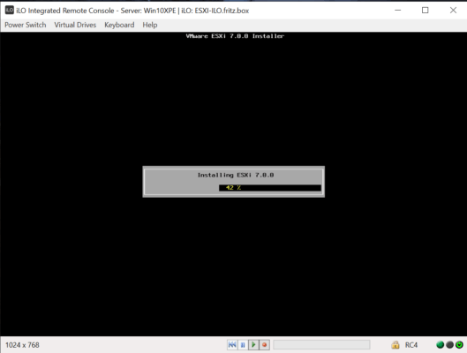This screenshot has height=353, width=467.
Task: Open the Help menu
Action: pos(150,25)
